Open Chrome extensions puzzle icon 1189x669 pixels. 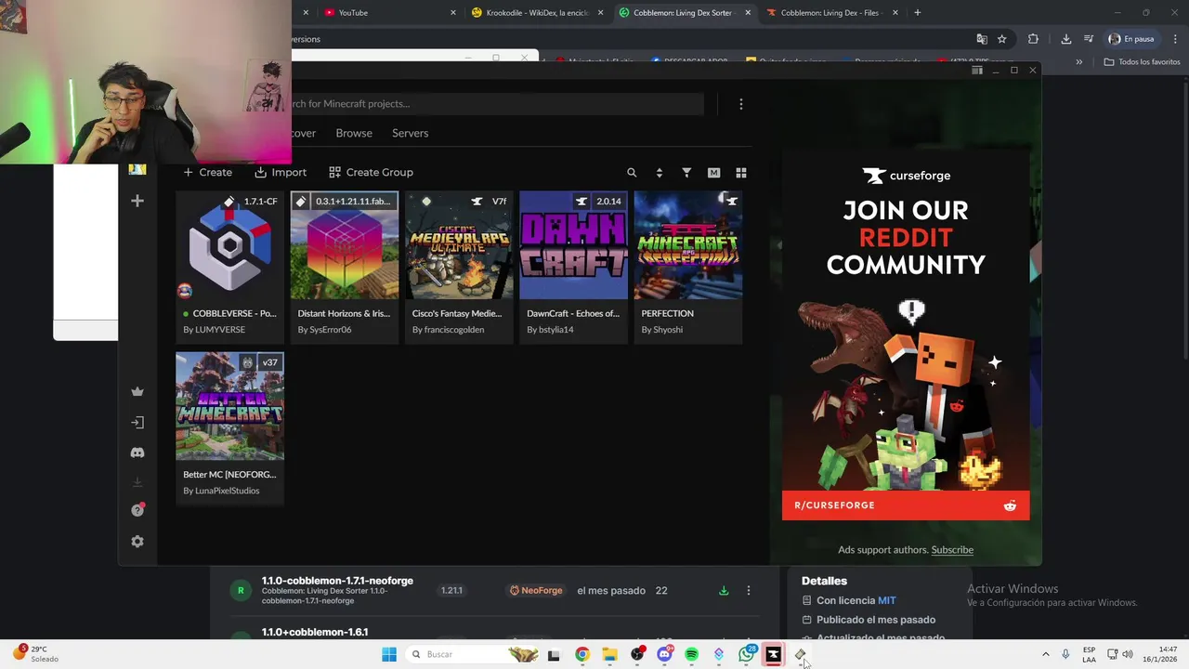(1033, 39)
